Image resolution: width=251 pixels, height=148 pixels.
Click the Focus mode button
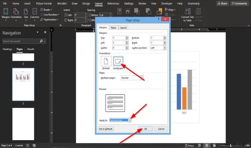[x=189, y=146]
